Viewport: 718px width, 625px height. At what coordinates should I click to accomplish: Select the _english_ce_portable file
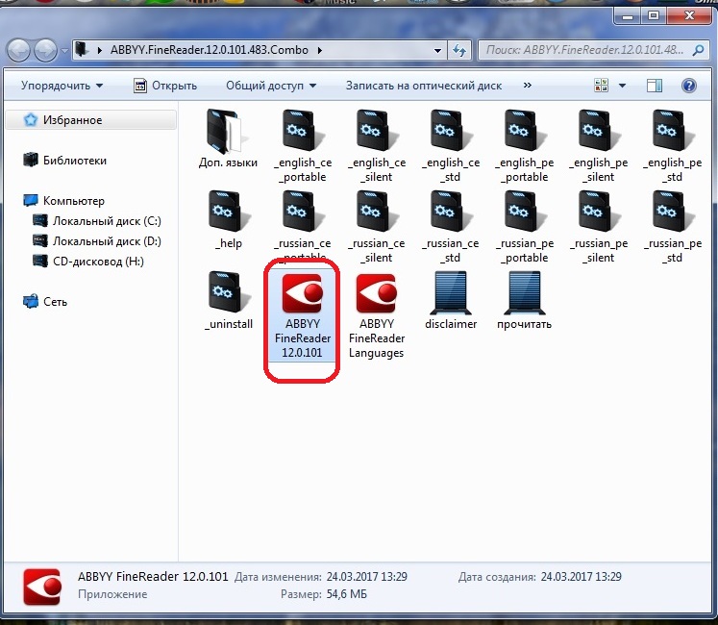click(302, 146)
